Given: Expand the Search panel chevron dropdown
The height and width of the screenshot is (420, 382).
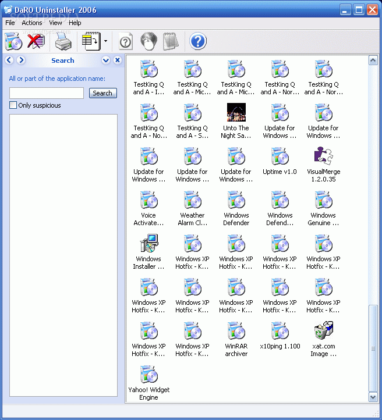Looking at the screenshot, I should (106, 60).
